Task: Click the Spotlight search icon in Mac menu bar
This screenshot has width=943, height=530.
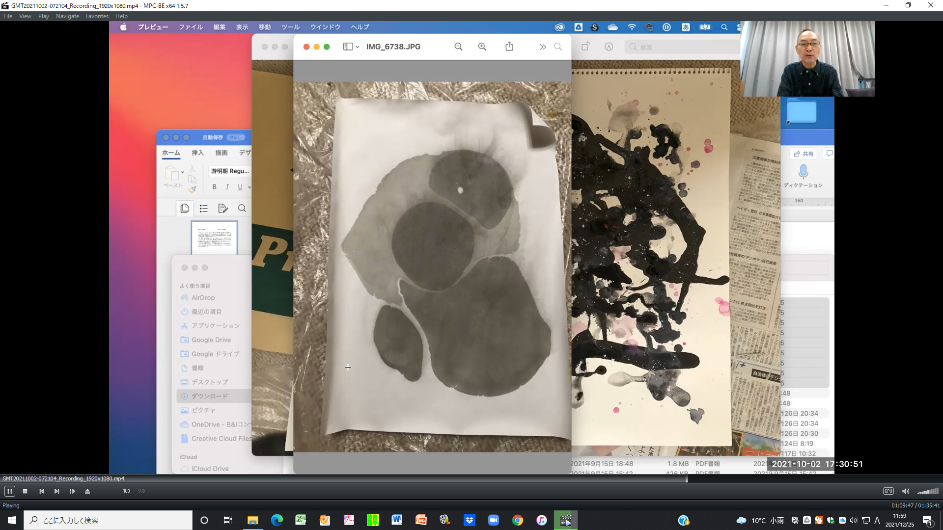Action: click(x=724, y=27)
